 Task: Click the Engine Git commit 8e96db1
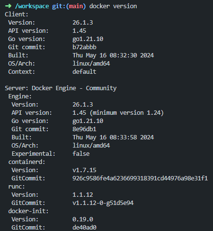coord(85,129)
